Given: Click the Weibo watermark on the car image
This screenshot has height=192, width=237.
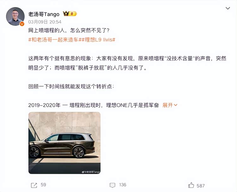Looking at the screenshot, I should click(91, 172).
